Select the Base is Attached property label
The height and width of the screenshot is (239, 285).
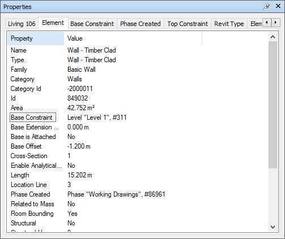(x=33, y=137)
